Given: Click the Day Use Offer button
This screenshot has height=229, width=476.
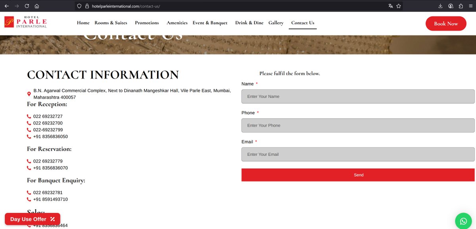Looking at the screenshot, I should 32,219.
